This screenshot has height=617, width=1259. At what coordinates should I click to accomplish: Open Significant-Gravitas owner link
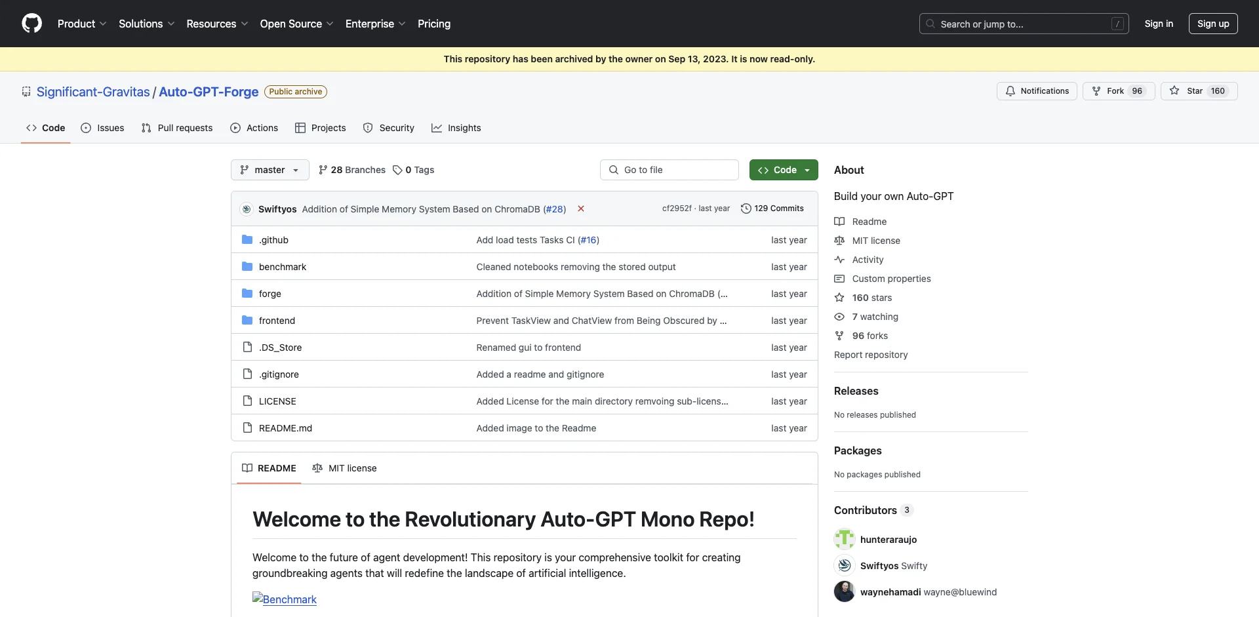pos(93,92)
